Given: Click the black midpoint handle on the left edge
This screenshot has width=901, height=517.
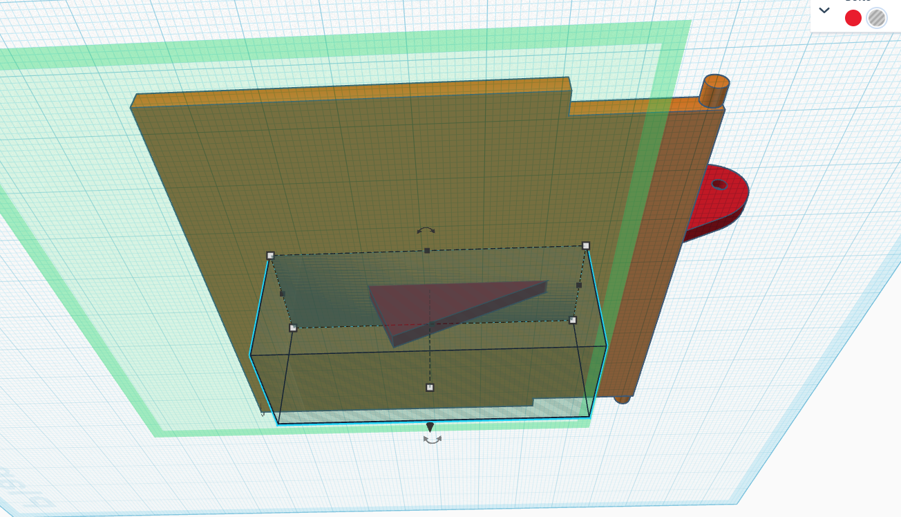Looking at the screenshot, I should tap(282, 294).
